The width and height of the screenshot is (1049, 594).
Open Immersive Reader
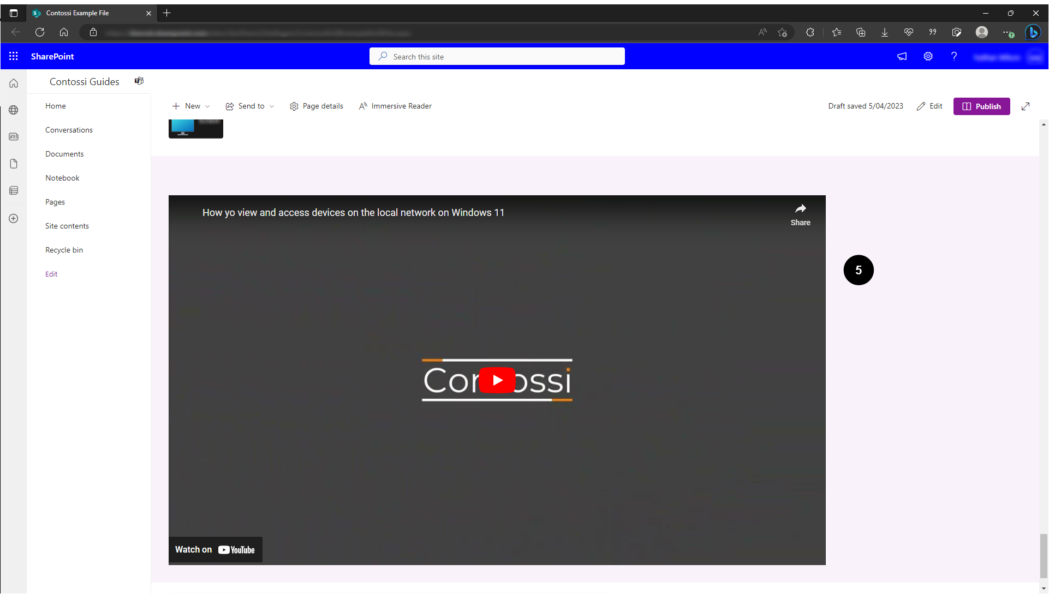395,106
